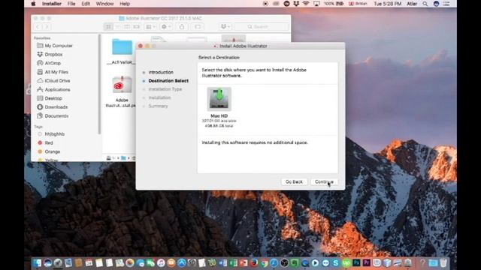This screenshot has width=481, height=270.
Task: Click the Dropbox icon in the menu bar
Action: pos(296,4)
